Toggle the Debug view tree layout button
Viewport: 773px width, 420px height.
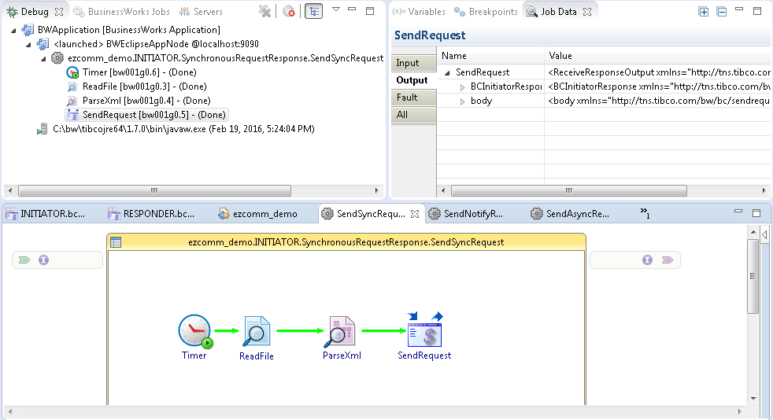313,11
